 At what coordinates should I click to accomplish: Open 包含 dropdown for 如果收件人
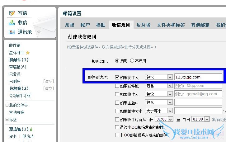point(159,94)
